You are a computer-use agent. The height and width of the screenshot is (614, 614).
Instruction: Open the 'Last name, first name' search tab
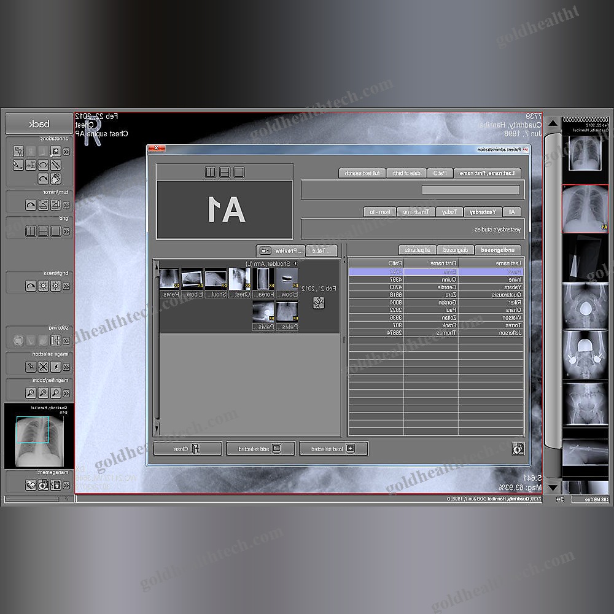point(487,173)
